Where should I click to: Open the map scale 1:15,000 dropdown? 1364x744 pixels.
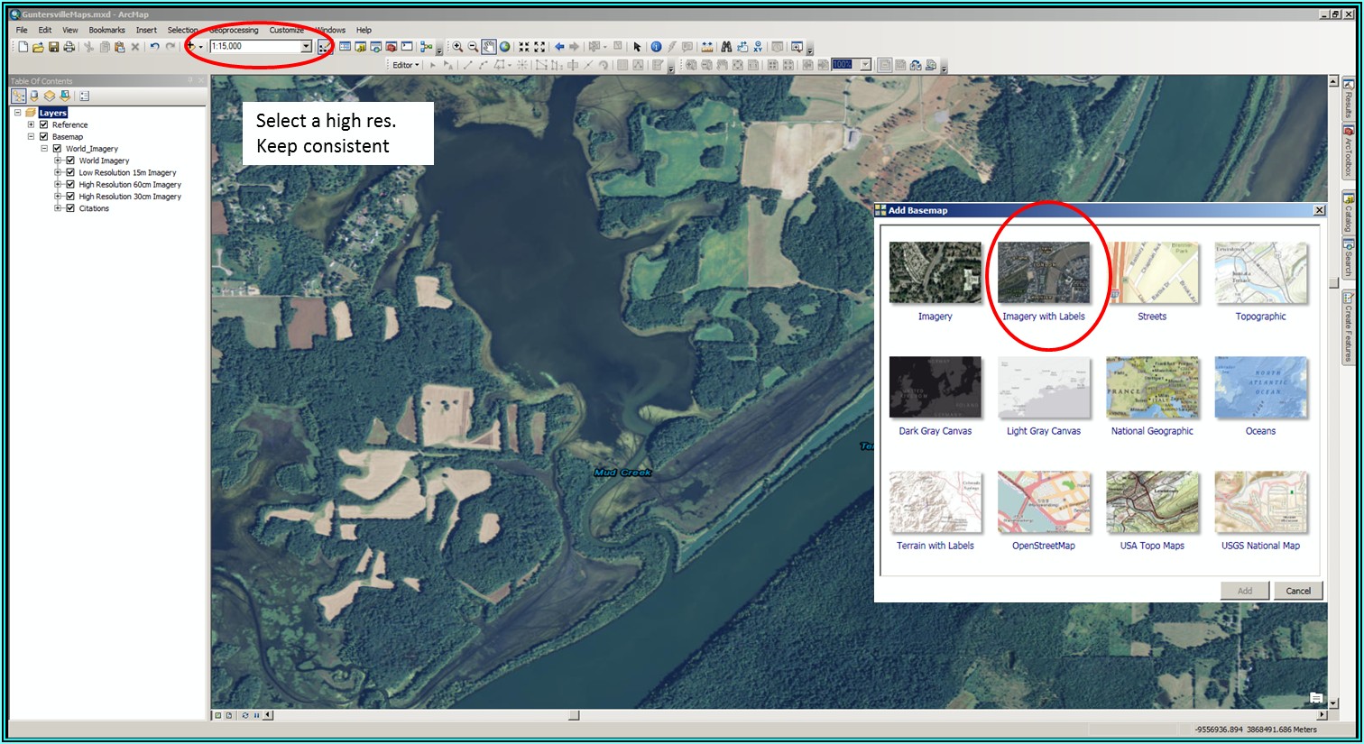coord(306,47)
